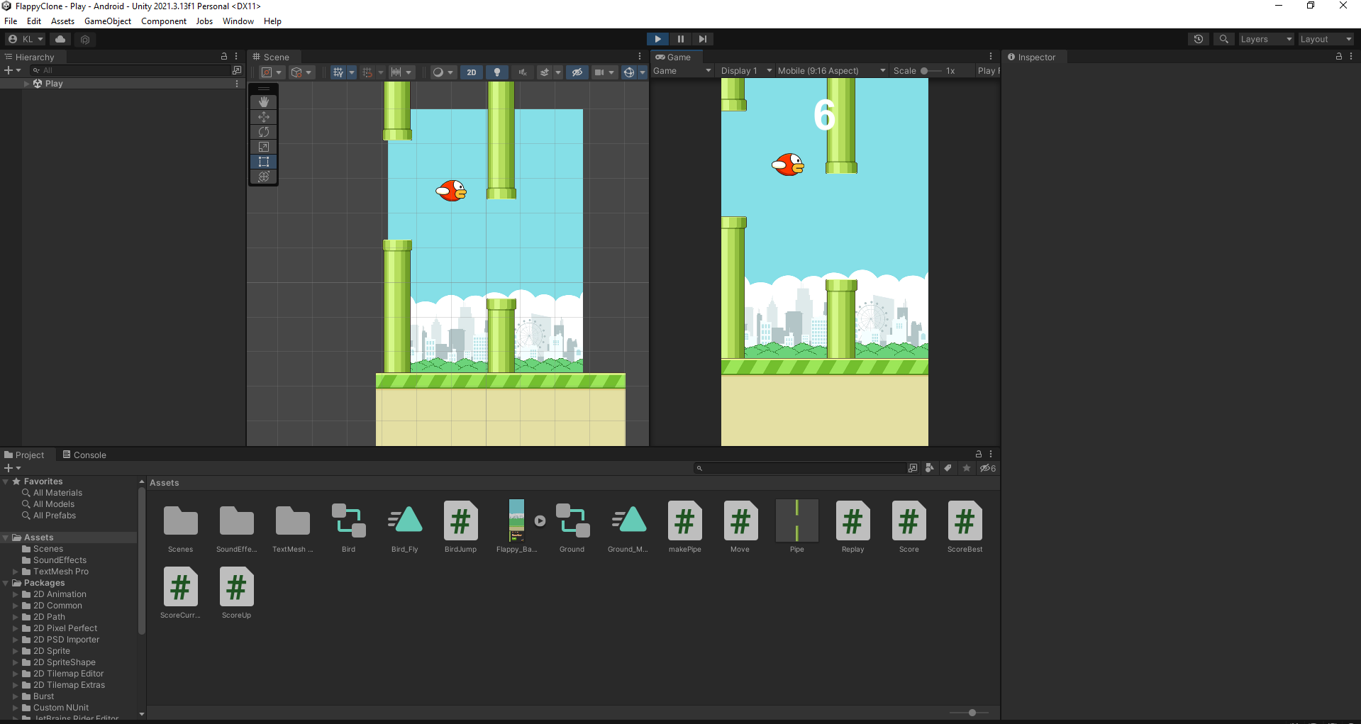The height and width of the screenshot is (724, 1361).
Task: Toggle hidden objects count in Project bar
Action: (x=987, y=468)
